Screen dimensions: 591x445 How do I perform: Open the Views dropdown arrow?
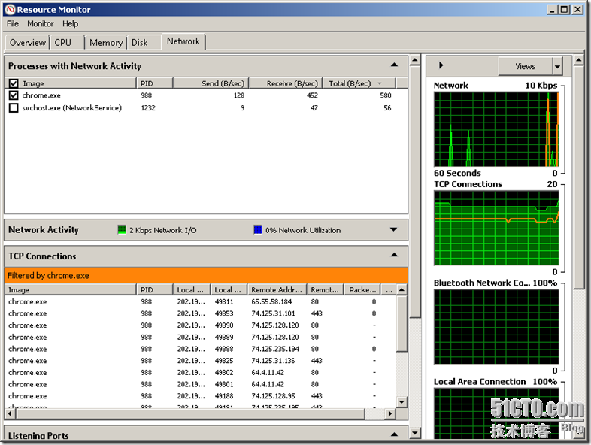coord(557,67)
